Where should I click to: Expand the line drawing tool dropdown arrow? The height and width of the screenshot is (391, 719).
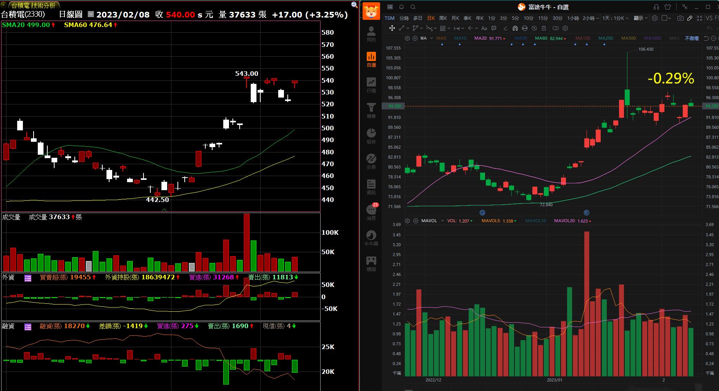pos(408,28)
